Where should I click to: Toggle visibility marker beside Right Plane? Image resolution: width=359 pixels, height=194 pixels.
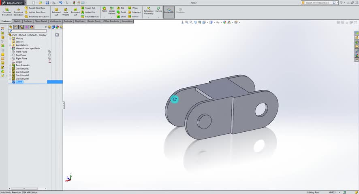tap(49, 59)
